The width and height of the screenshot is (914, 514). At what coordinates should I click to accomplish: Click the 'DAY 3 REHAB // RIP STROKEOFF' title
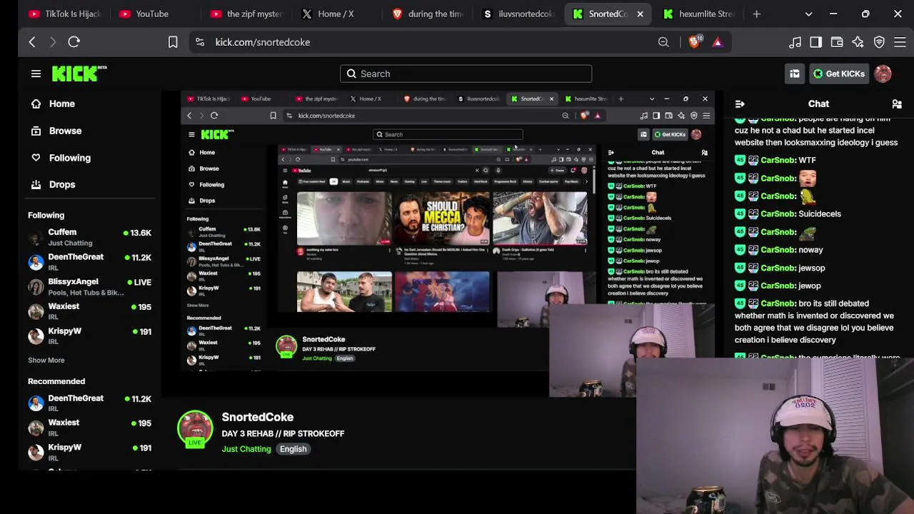283,433
